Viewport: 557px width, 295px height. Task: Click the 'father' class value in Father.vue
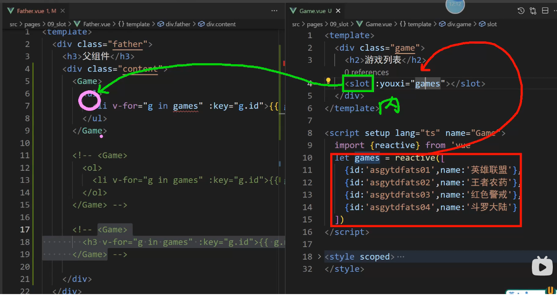pos(128,44)
